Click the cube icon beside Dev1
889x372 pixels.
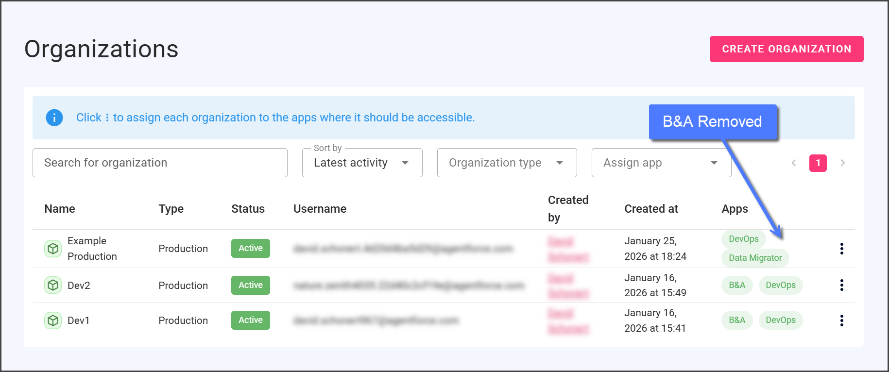click(x=53, y=321)
